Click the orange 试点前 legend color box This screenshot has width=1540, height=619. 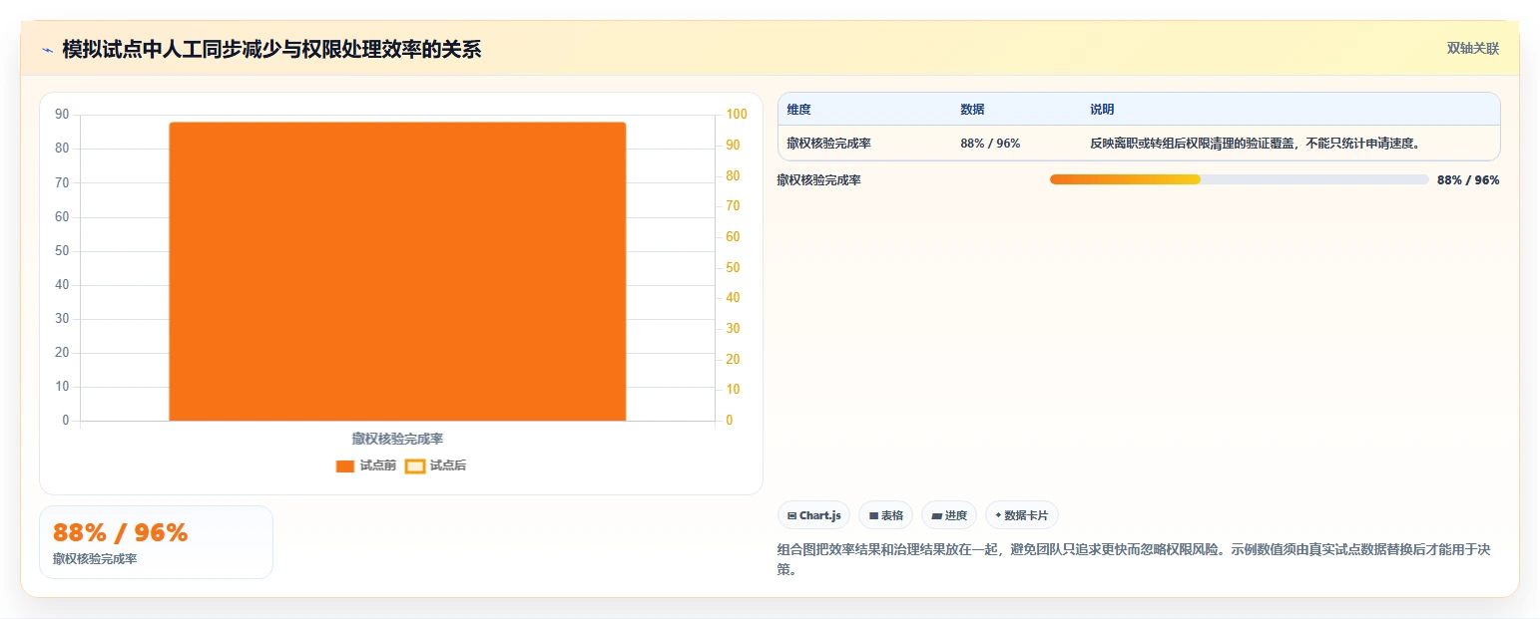(345, 466)
